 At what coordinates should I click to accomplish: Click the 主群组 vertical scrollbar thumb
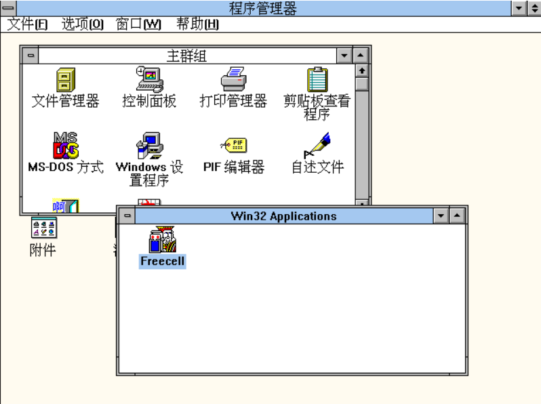point(362,84)
